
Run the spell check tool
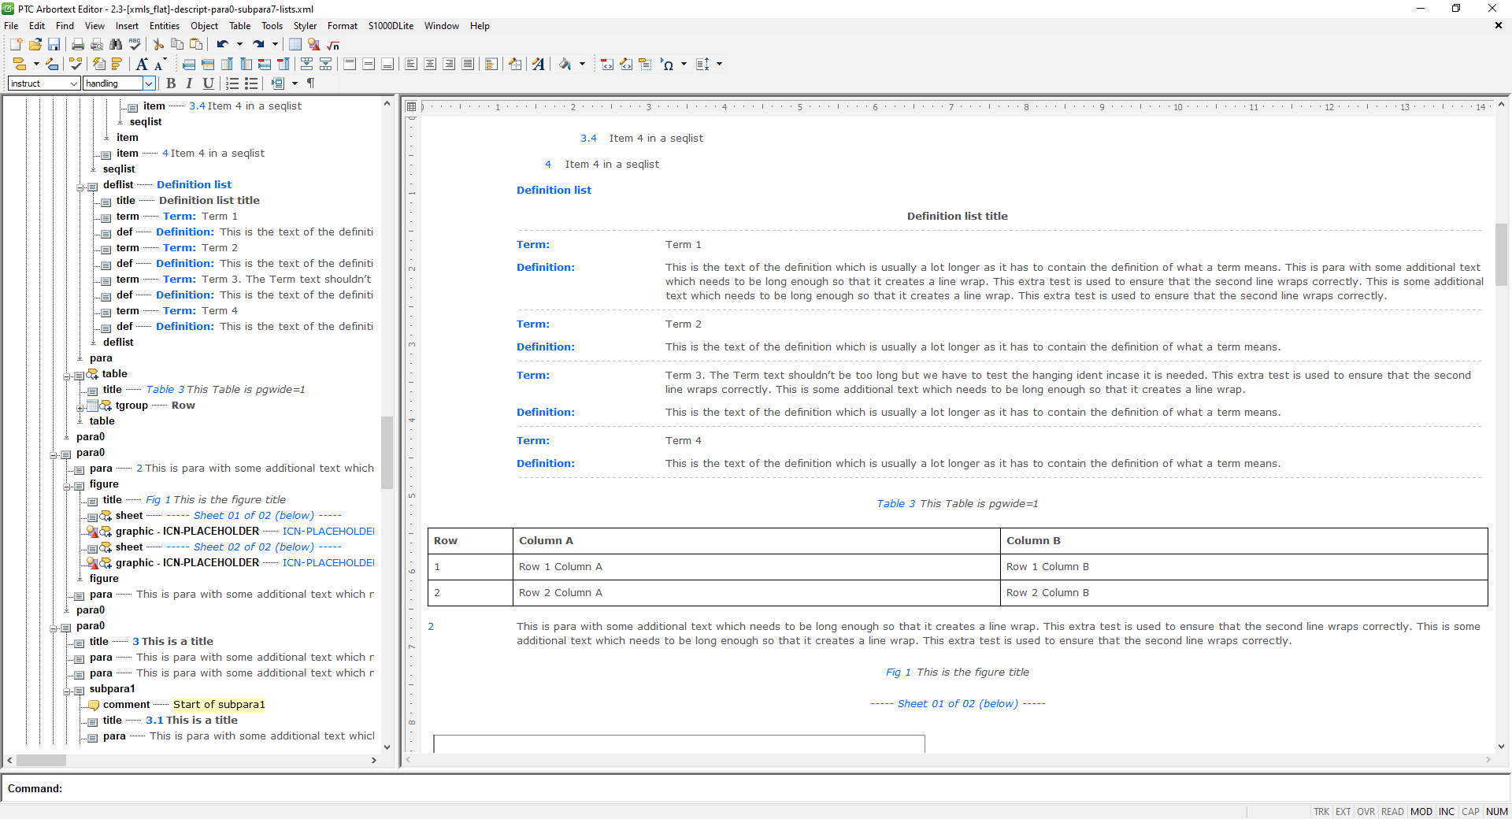[x=134, y=45]
